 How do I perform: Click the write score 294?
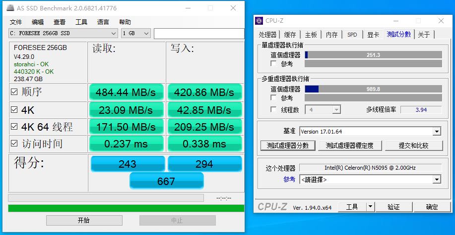(204, 164)
